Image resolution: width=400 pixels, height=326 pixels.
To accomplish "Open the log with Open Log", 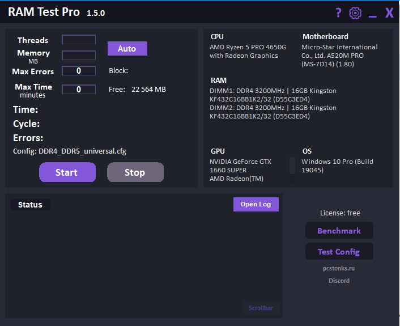I will tap(256, 204).
